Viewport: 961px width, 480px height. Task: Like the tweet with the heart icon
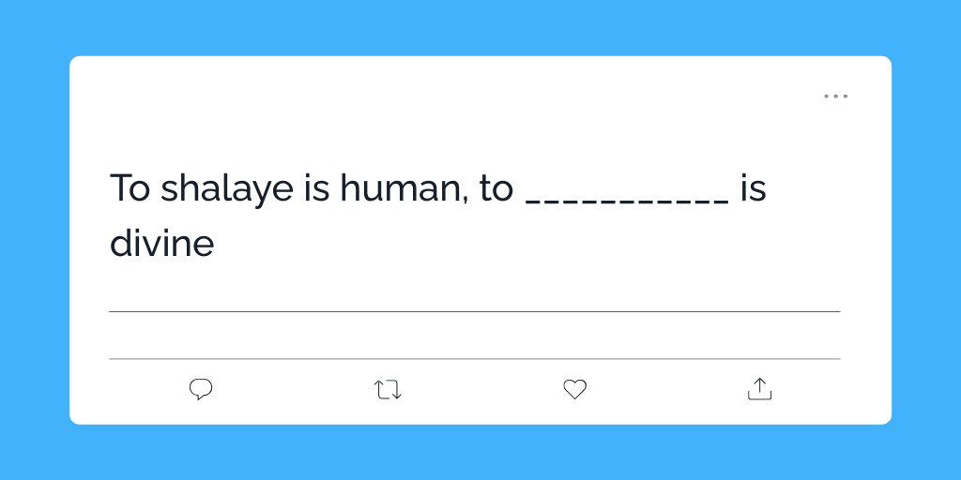click(x=574, y=389)
